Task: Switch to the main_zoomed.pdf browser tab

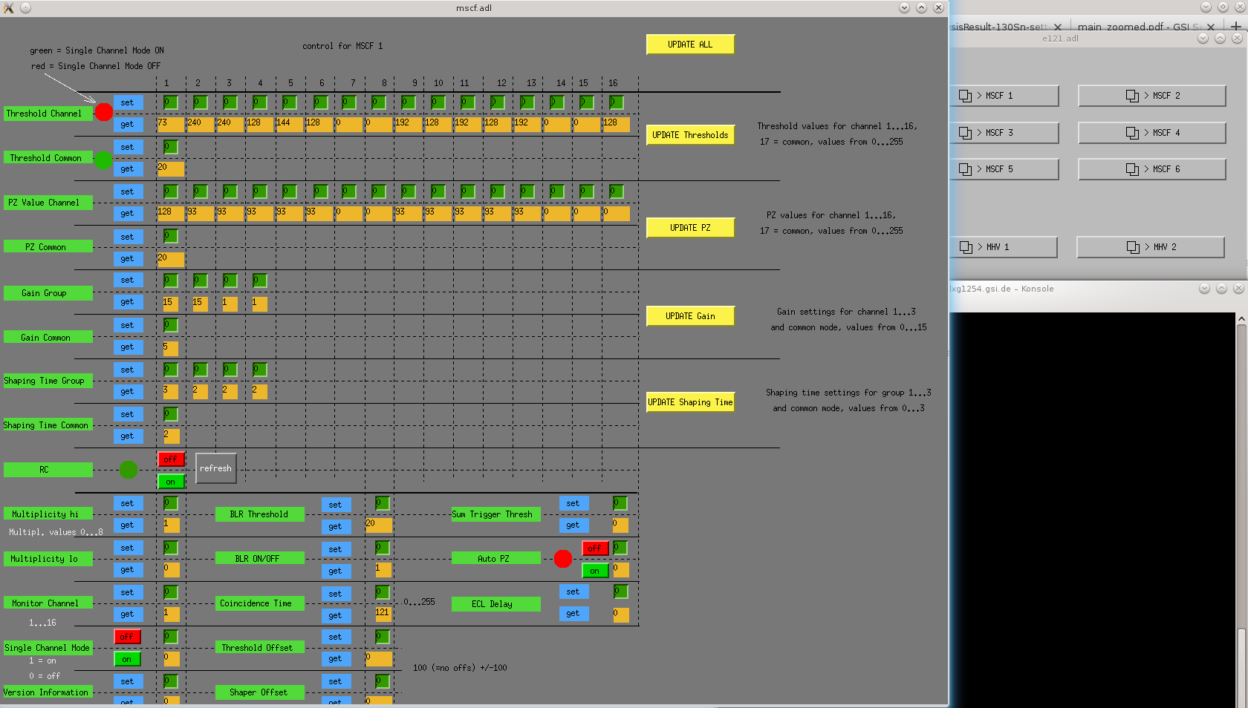Action: (x=1137, y=27)
